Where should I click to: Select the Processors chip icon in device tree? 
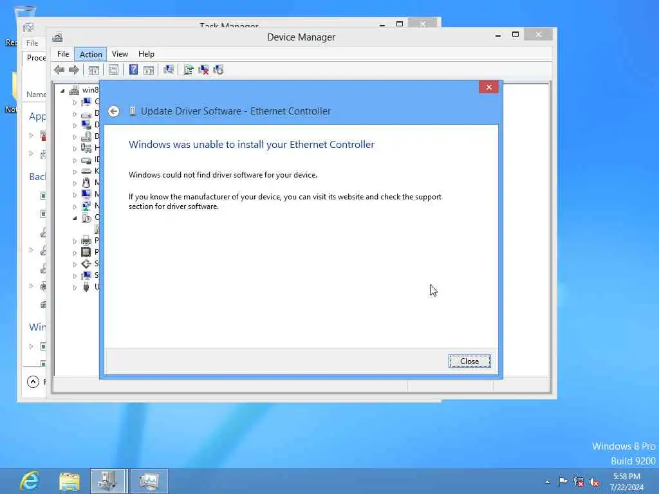coord(86,252)
